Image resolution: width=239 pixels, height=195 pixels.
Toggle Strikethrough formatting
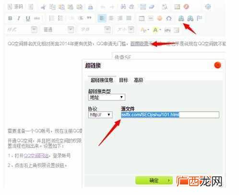[x=37, y=18]
